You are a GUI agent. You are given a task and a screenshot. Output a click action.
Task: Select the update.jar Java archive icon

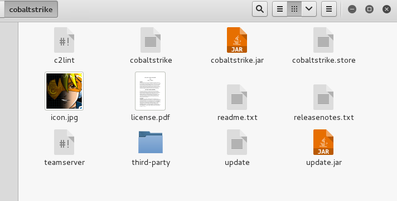[x=323, y=142]
